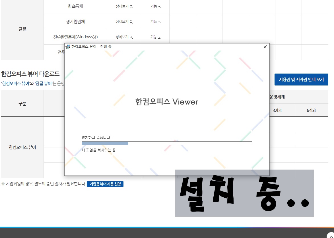Click the 64bit column header
The height and width of the screenshot is (238, 334).
pyautogui.click(x=311, y=110)
